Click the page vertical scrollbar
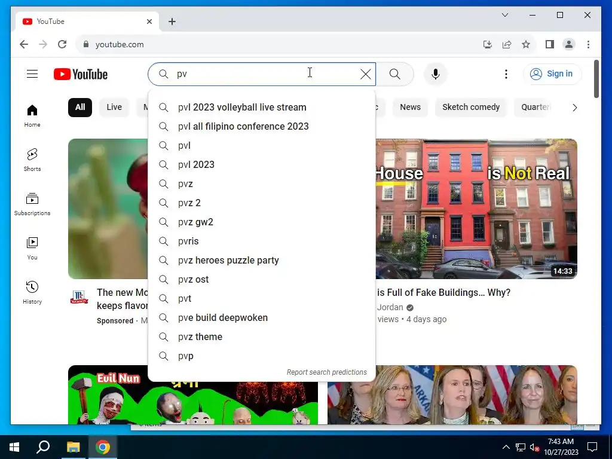 [x=596, y=79]
